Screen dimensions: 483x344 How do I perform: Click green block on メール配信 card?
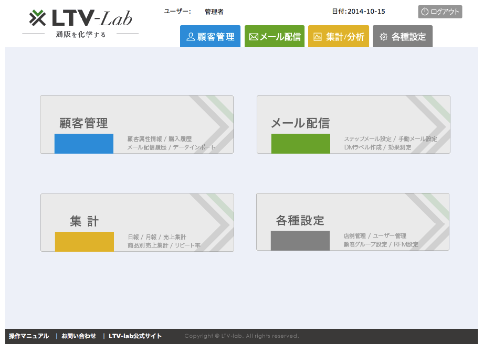coord(301,143)
